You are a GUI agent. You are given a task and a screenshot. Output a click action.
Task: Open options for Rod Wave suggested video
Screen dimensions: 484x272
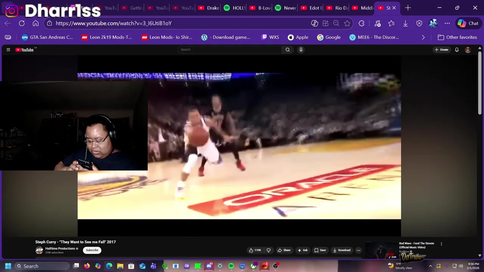441,244
